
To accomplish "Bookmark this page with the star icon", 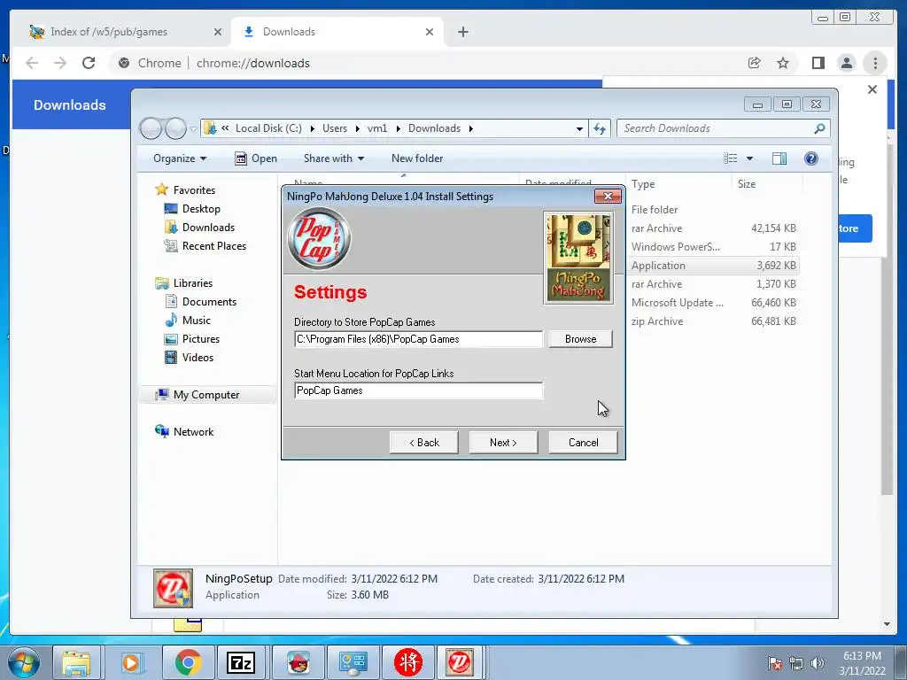I will [783, 63].
